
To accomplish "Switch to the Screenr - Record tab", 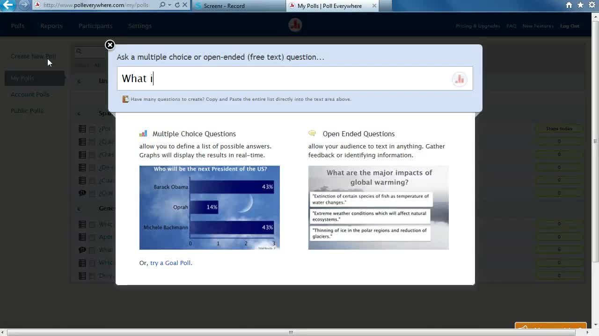I will coord(238,6).
